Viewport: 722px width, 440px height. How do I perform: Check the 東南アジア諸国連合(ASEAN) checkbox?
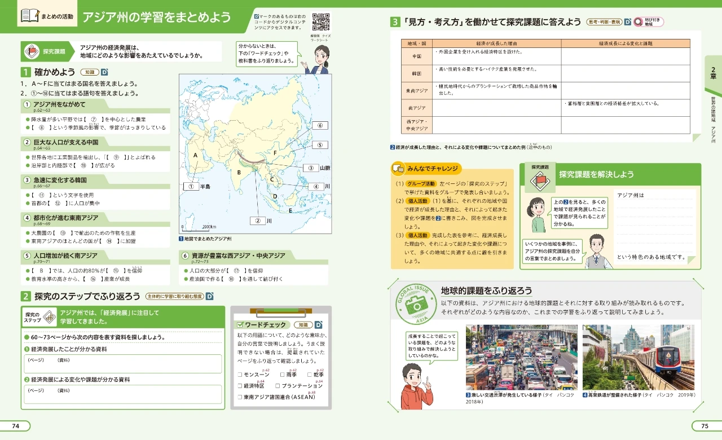240,398
